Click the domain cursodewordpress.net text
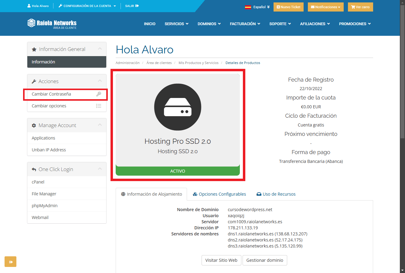 (250, 210)
